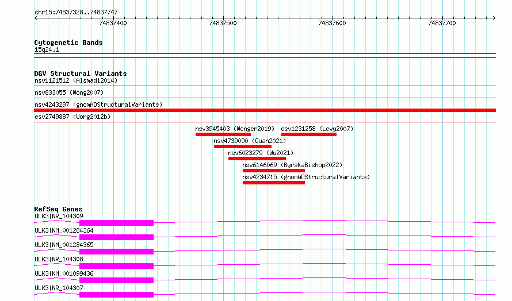The image size is (512, 301).
Task: Open transcript ULK3|NR_104308 label
Action: [x=59, y=259]
